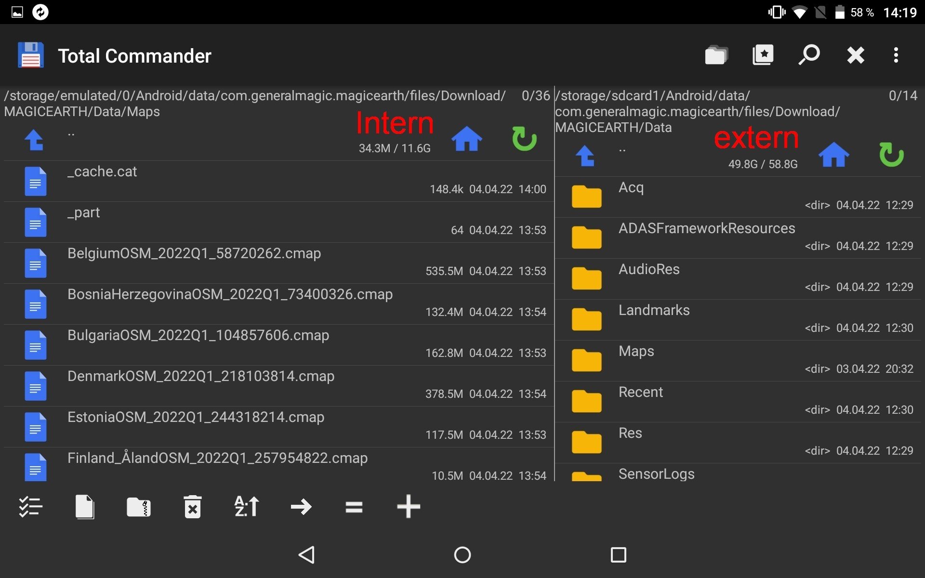The image size is (925, 578).
Task: Tap the home icon in left Intern panel
Action: (x=466, y=139)
